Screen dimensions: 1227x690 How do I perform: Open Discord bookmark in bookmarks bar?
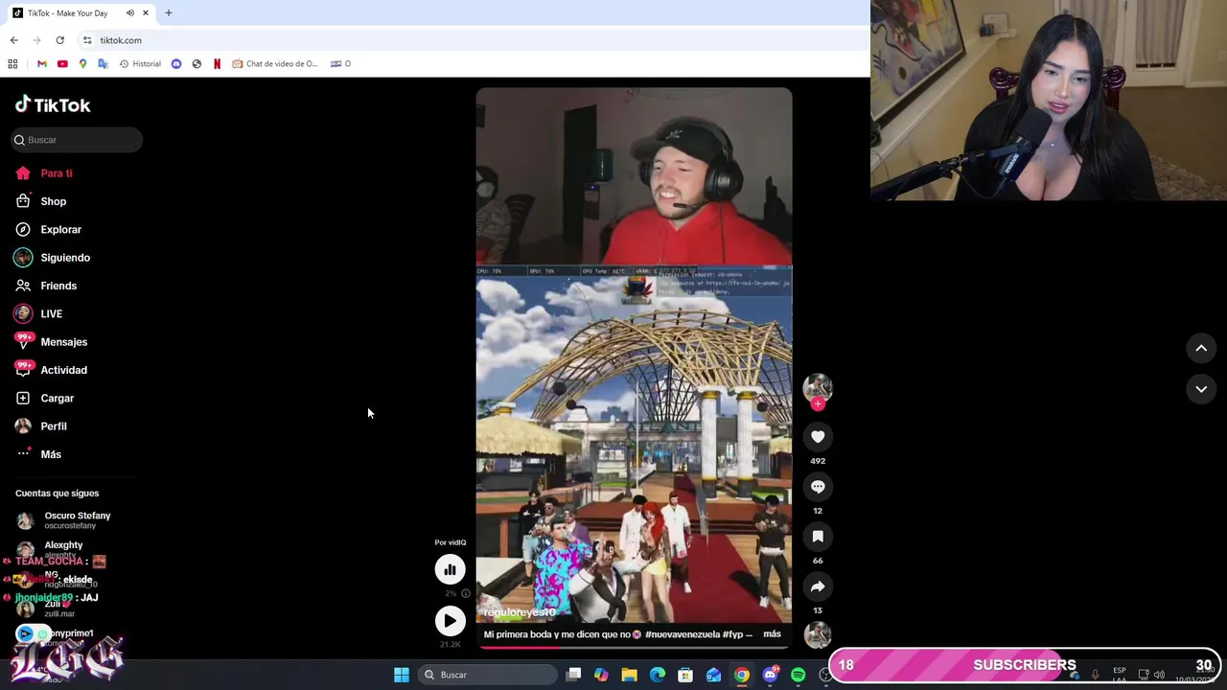click(176, 64)
